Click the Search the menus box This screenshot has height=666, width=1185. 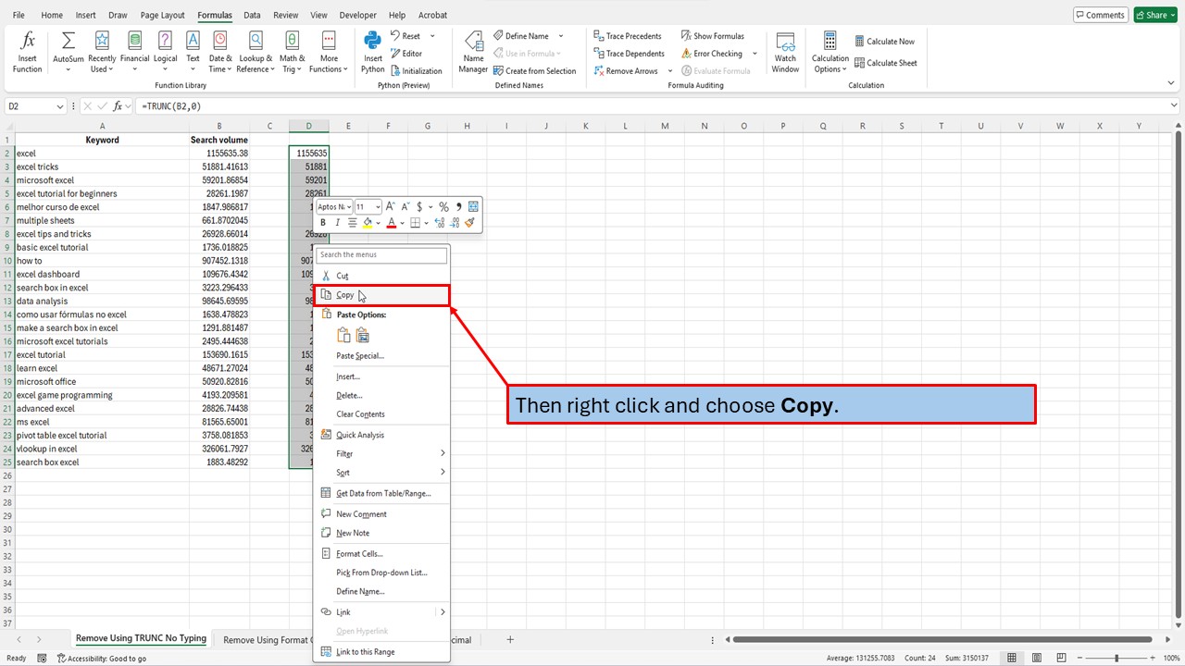[381, 254]
